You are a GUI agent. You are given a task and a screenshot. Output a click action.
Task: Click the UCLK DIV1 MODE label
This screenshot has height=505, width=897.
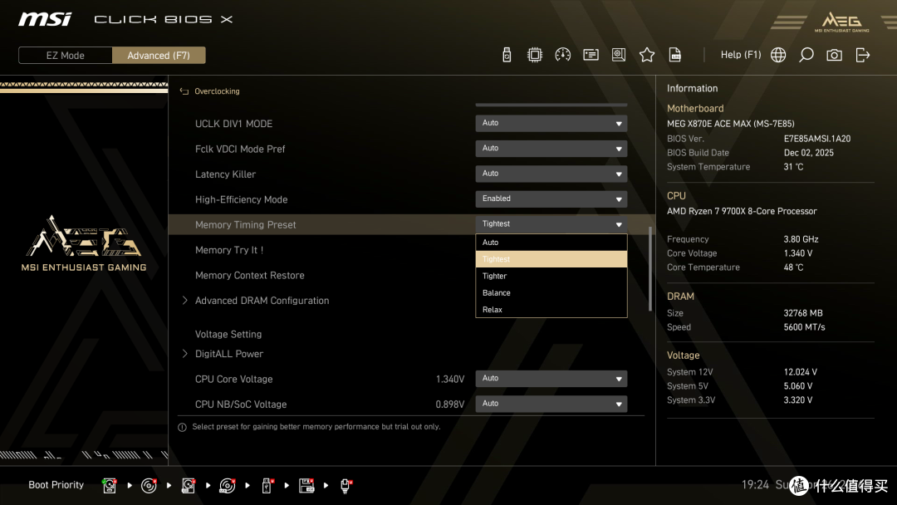coord(233,124)
